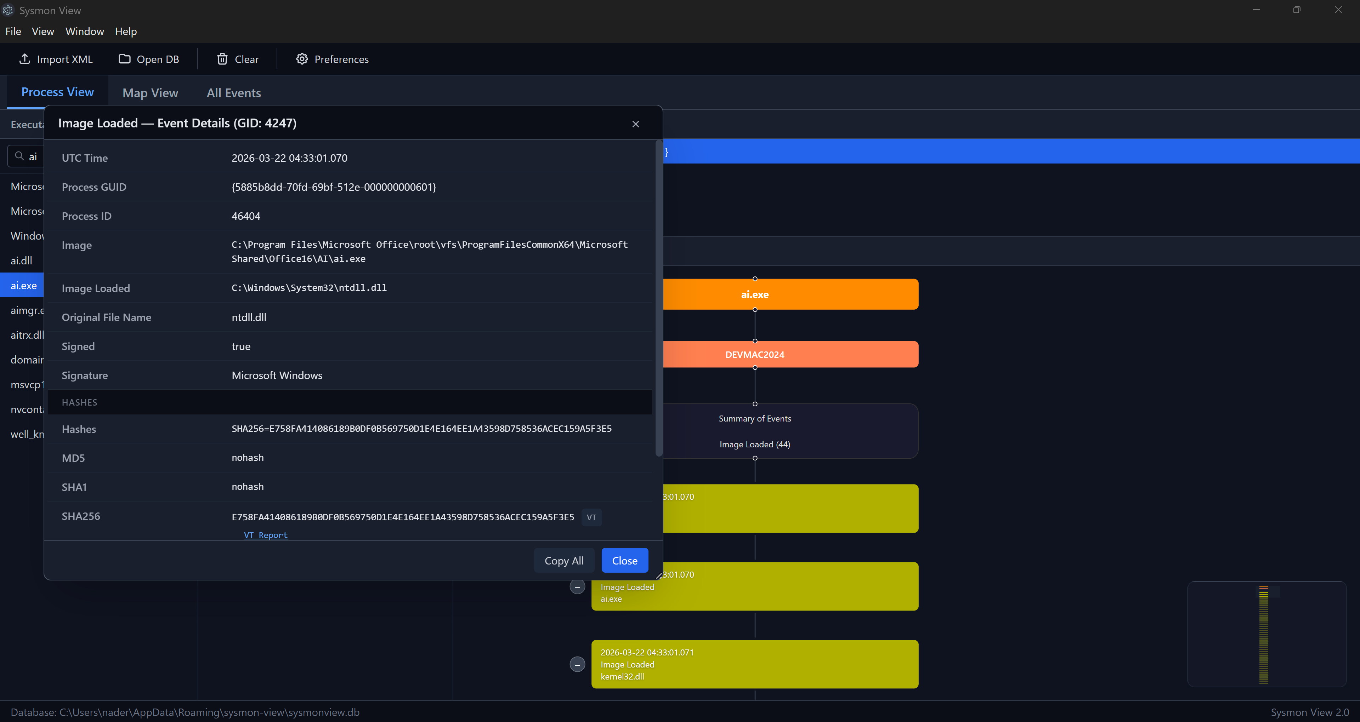The height and width of the screenshot is (722, 1360).
Task: Click the VT badge beside SHA256 hash
Action: [x=591, y=517]
